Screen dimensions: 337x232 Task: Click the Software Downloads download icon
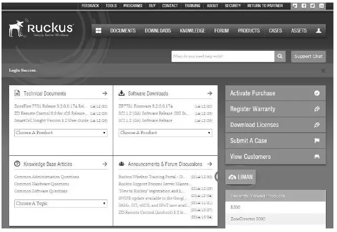(x=122, y=93)
